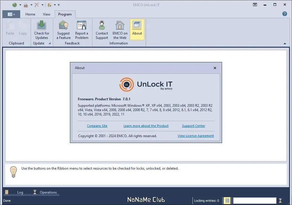
Task: Close the About dialog
Action: [215, 68]
